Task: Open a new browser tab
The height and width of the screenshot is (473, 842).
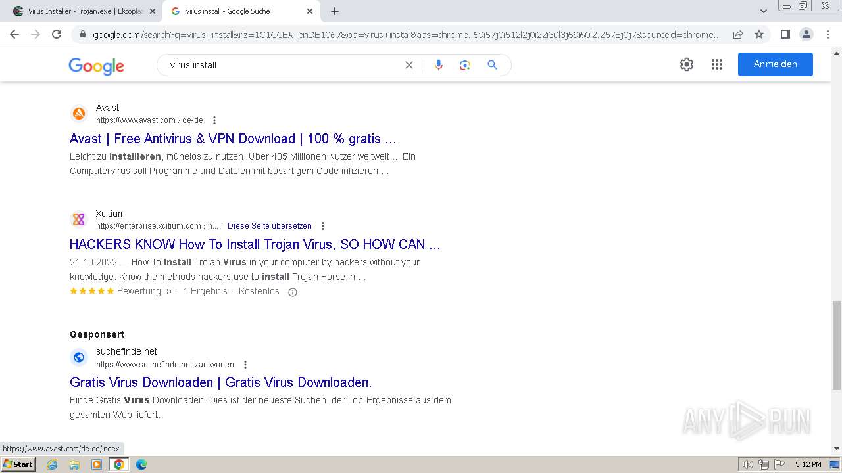Action: (x=335, y=11)
